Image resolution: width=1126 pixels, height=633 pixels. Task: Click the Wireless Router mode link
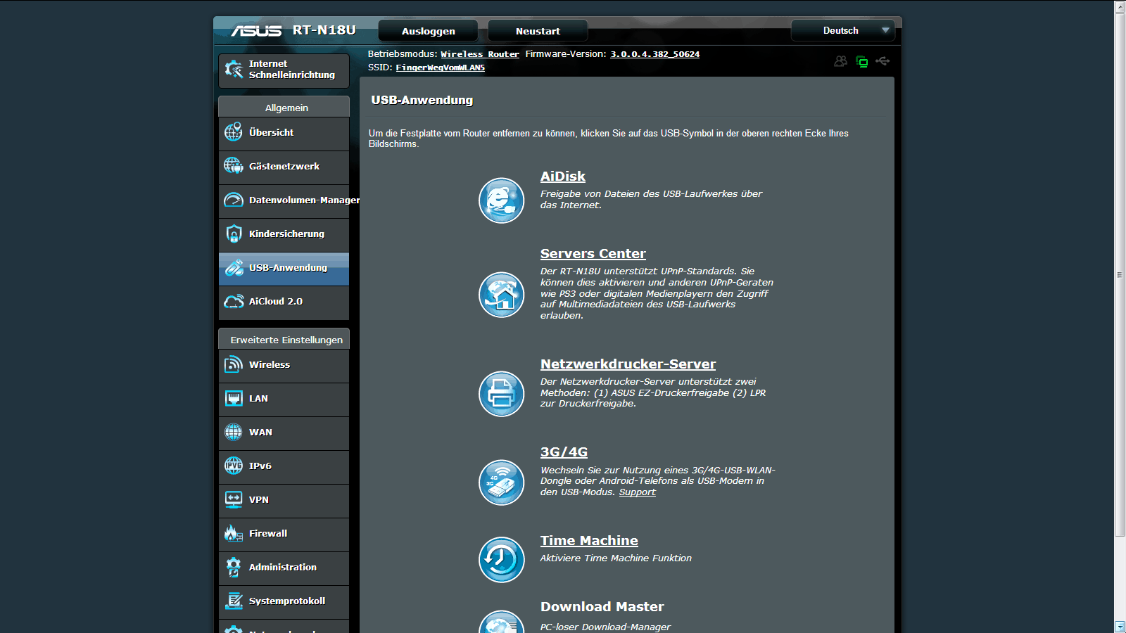tap(480, 54)
